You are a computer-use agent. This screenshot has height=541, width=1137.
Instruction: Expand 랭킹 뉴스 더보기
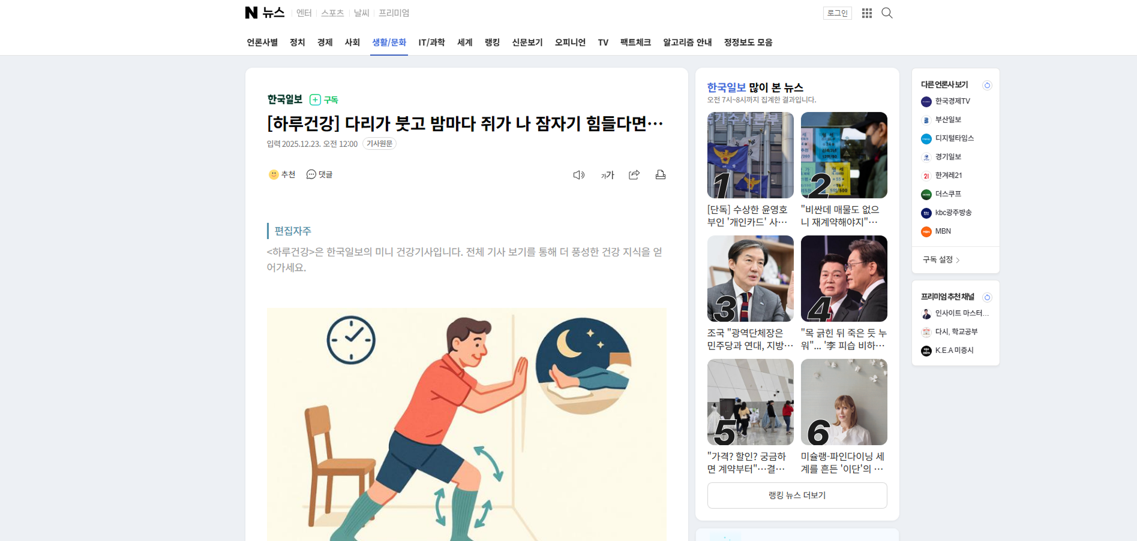pos(797,495)
